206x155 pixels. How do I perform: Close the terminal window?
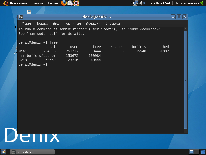coord(184,17)
